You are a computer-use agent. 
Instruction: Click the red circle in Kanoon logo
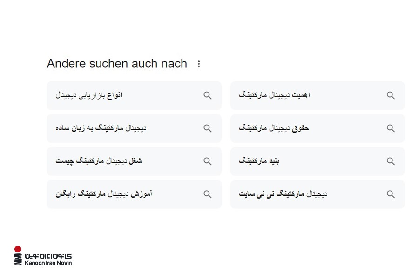pos(18,249)
